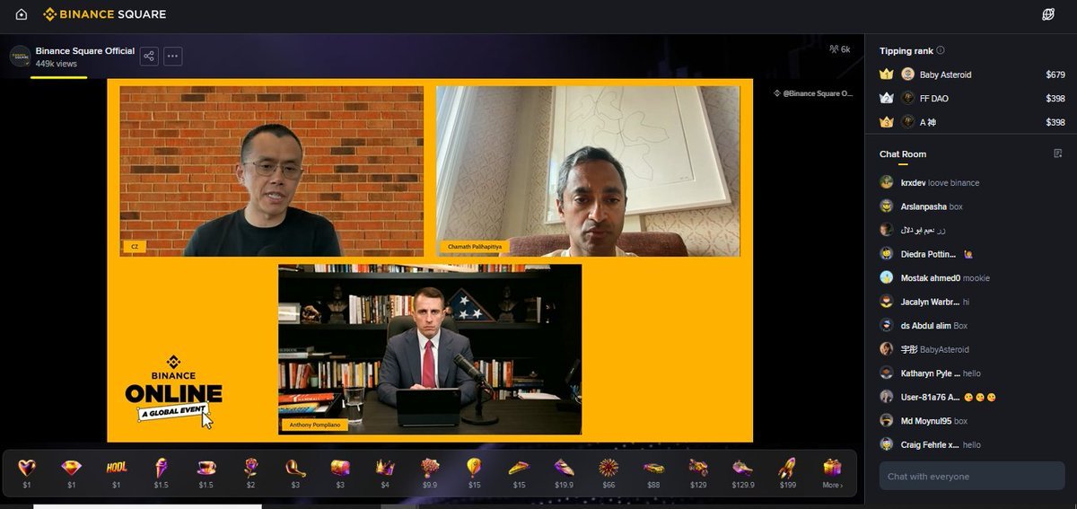
Task: Focus the Chat with everyone input
Action: (x=972, y=477)
